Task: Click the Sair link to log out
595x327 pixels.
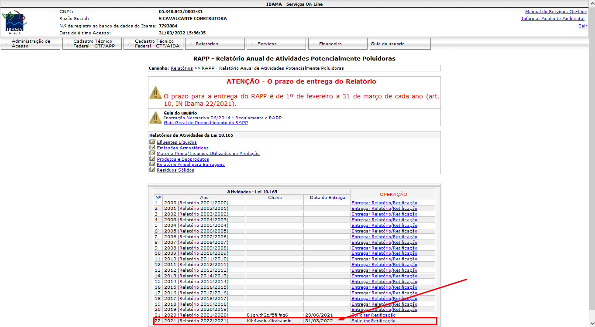Action: click(582, 26)
